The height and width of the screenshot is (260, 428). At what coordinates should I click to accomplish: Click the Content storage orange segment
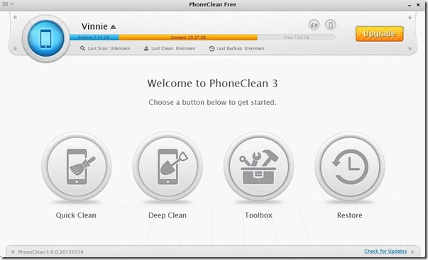click(188, 38)
